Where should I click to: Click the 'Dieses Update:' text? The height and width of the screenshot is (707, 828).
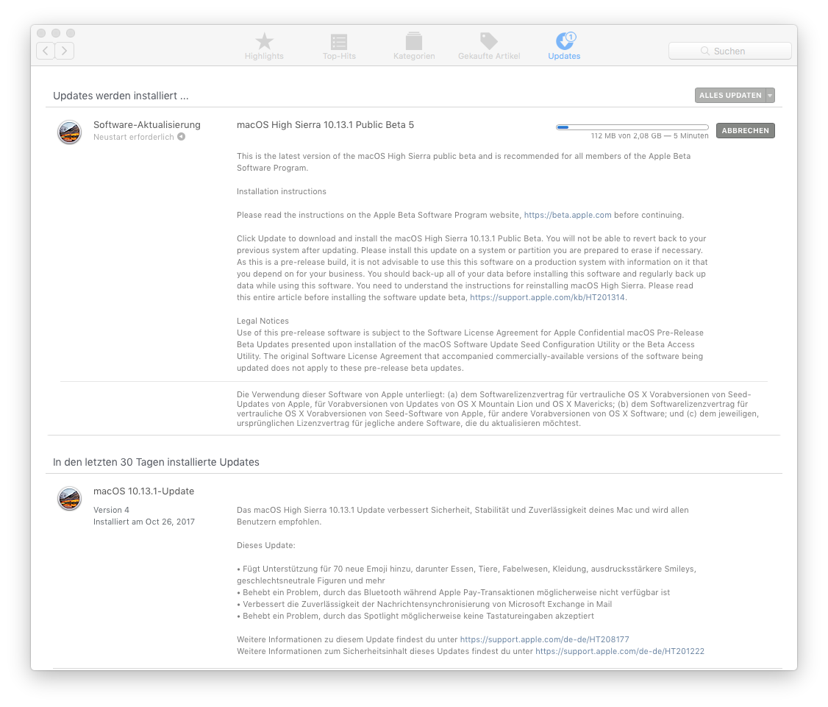[x=265, y=545]
